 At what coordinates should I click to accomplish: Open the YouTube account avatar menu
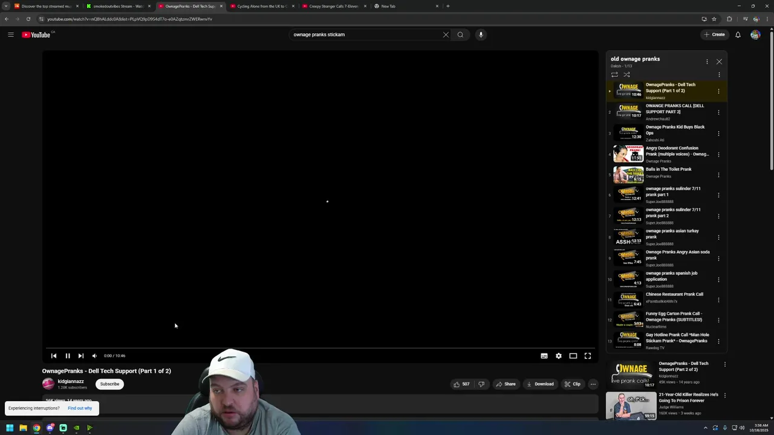755,34
